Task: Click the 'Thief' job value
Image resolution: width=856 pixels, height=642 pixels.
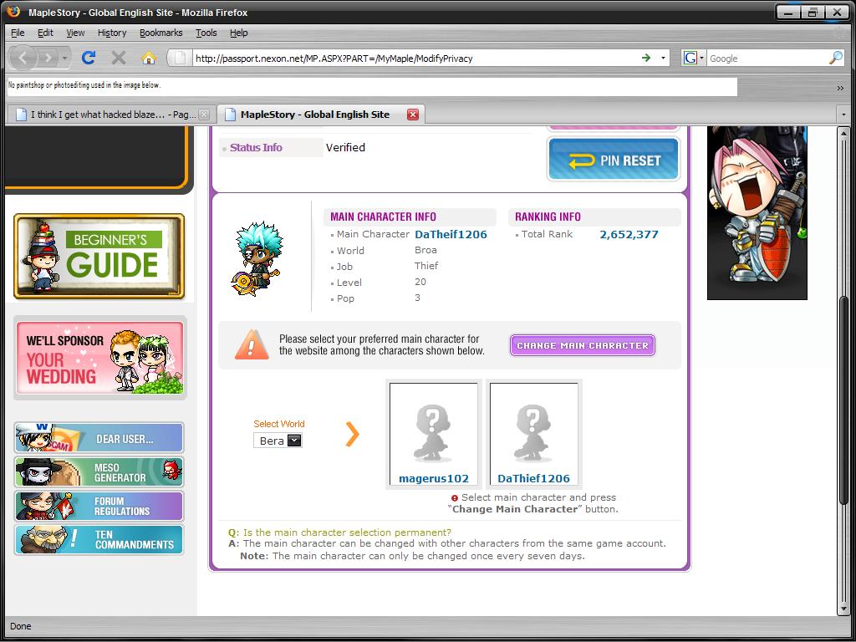Action: 426,266
